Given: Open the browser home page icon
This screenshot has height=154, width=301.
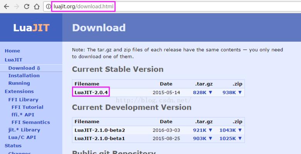Looking at the screenshot, I should click(x=37, y=7).
